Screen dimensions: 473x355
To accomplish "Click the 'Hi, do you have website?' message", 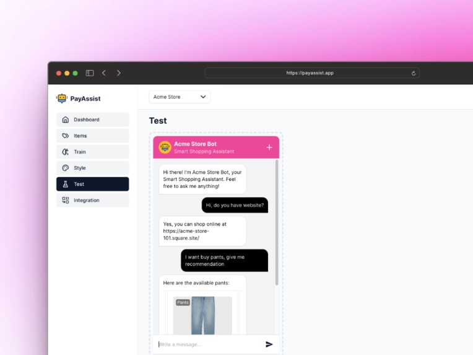I will 235,205.
